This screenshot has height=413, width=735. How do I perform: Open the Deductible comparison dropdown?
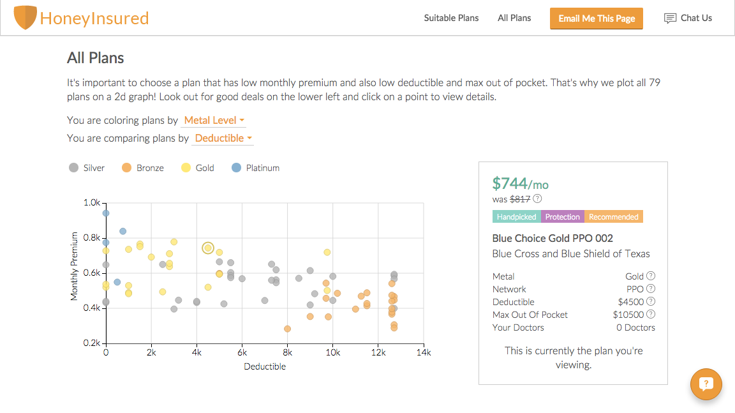pos(223,138)
